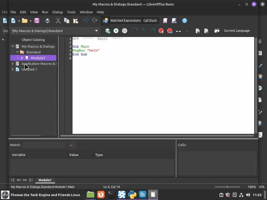
Task: Click the code line MsgBox "helo"
Action: [86, 51]
